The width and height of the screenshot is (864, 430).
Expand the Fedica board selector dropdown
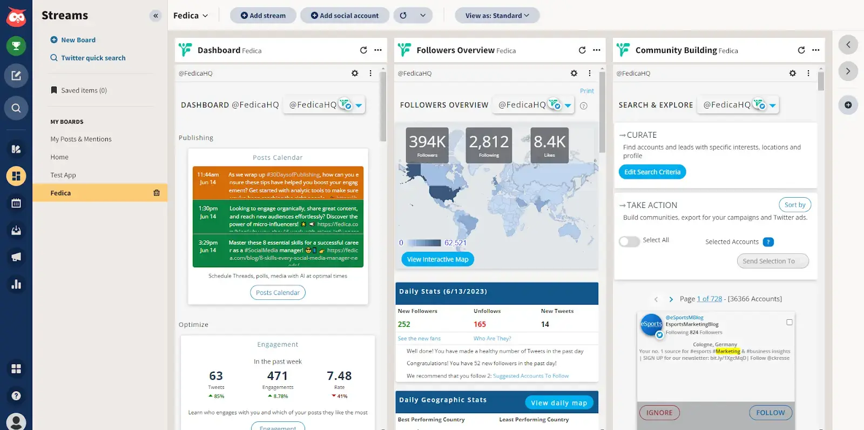pyautogui.click(x=191, y=16)
